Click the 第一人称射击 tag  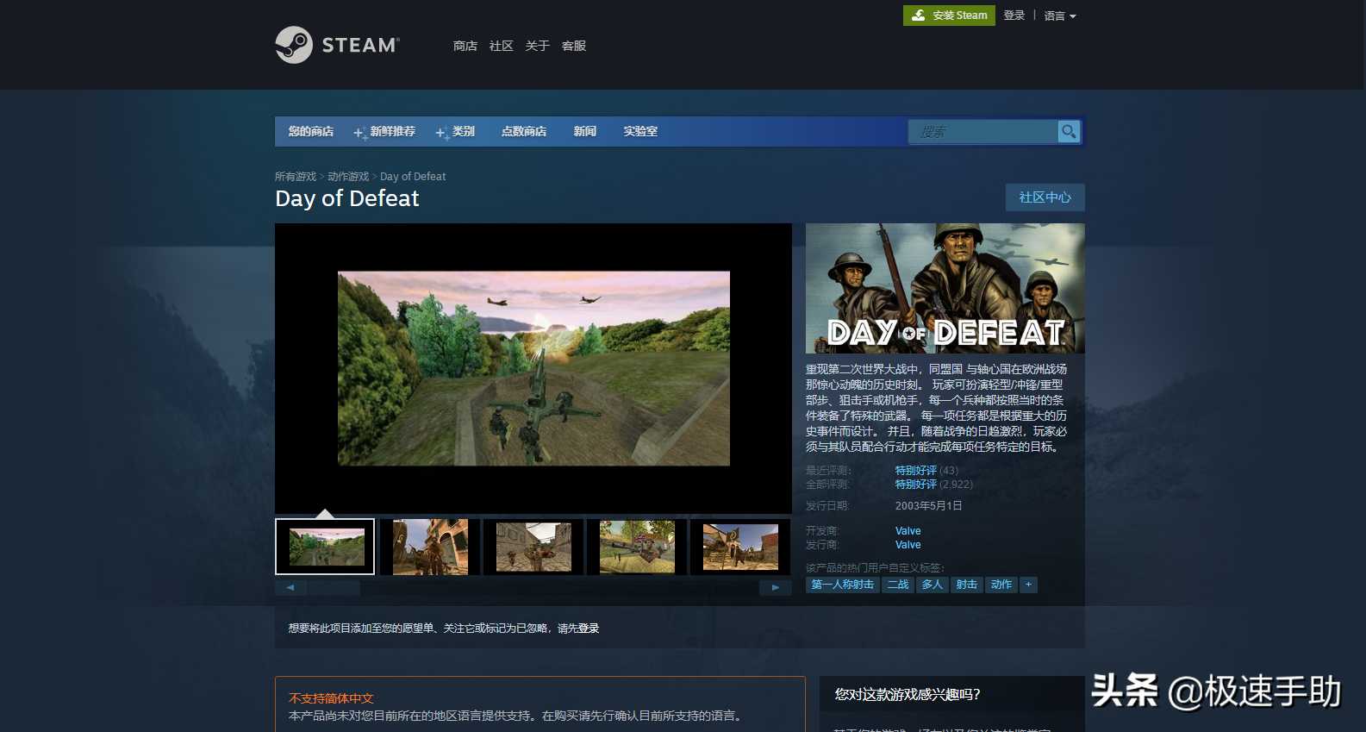click(842, 585)
